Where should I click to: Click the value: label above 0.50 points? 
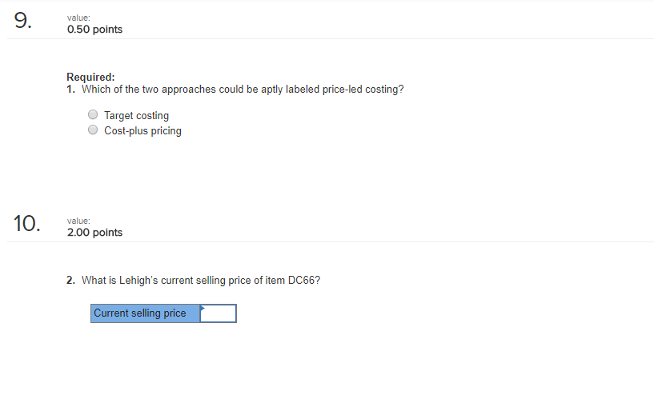pos(78,18)
